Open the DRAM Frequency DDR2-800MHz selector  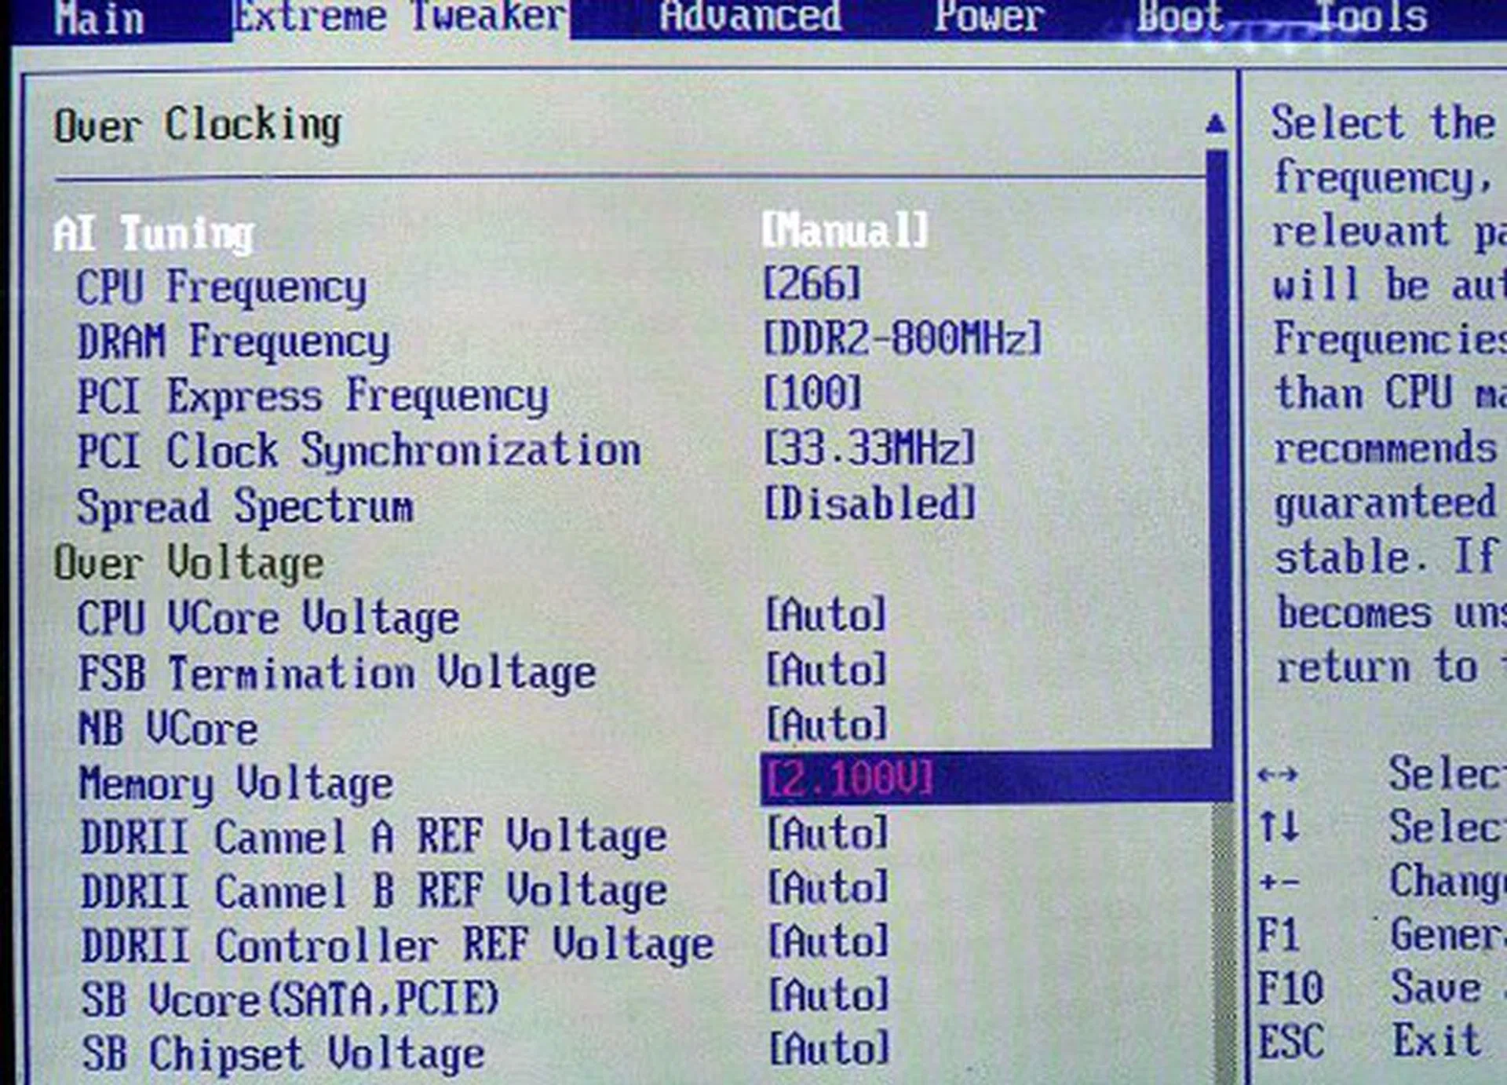tap(903, 341)
